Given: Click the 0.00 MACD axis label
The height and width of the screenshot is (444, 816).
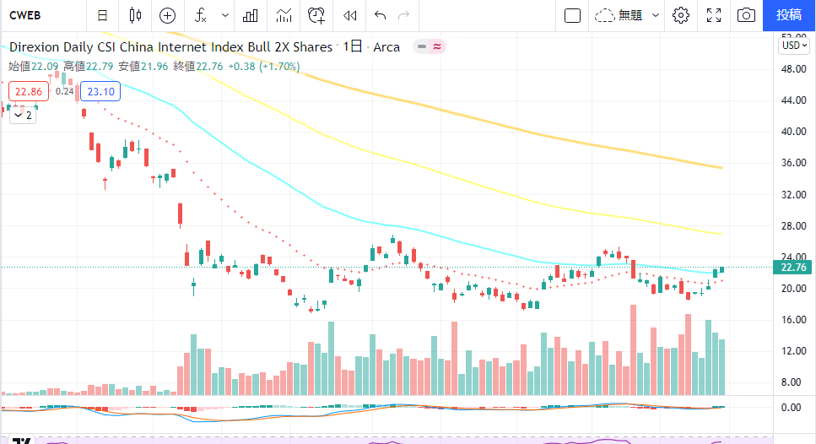Looking at the screenshot, I should [791, 408].
